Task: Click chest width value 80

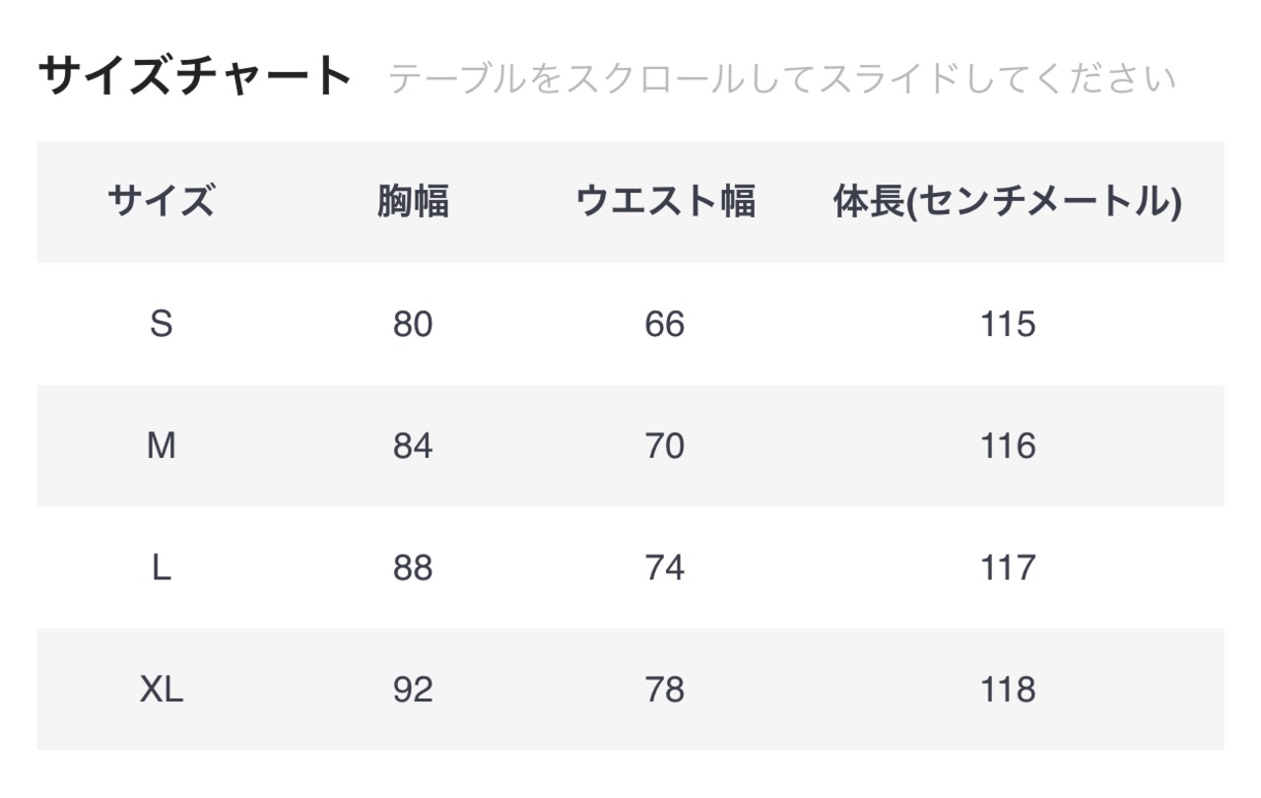Action: [413, 324]
